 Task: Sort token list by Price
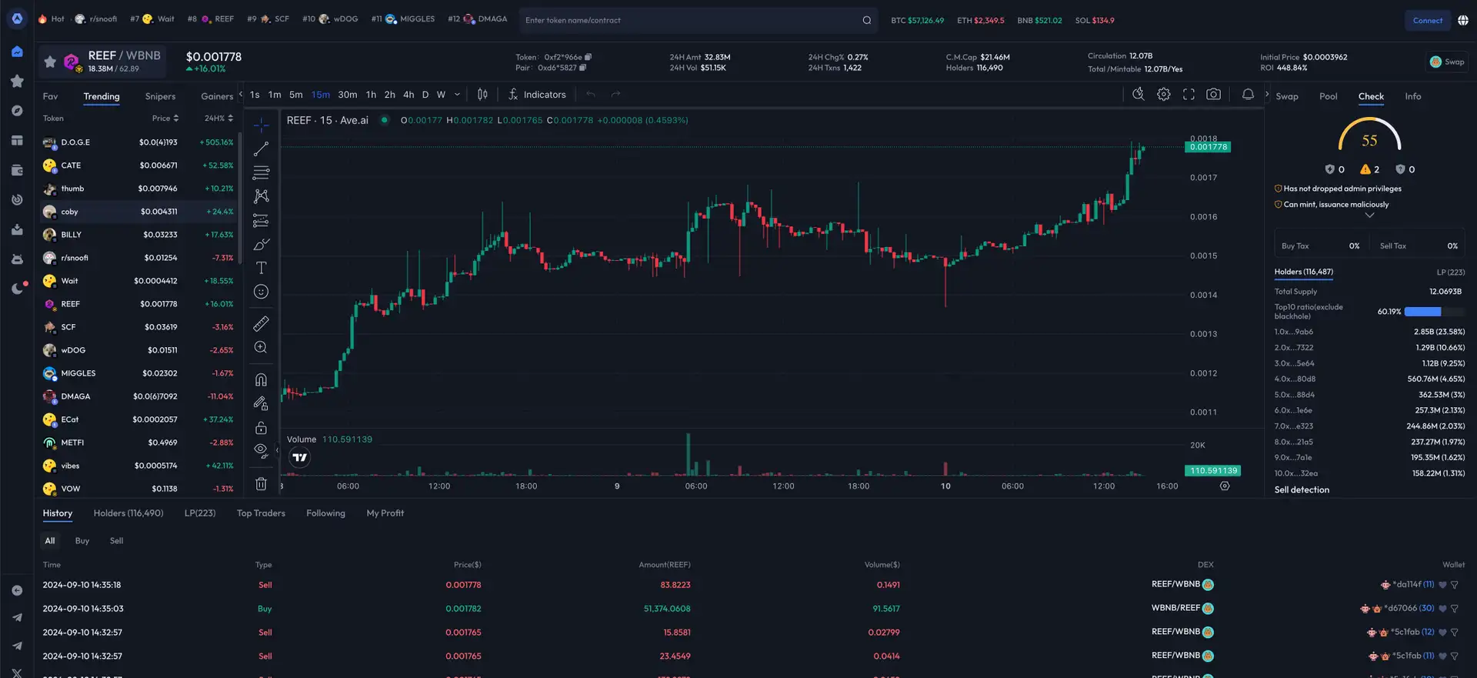(x=165, y=119)
